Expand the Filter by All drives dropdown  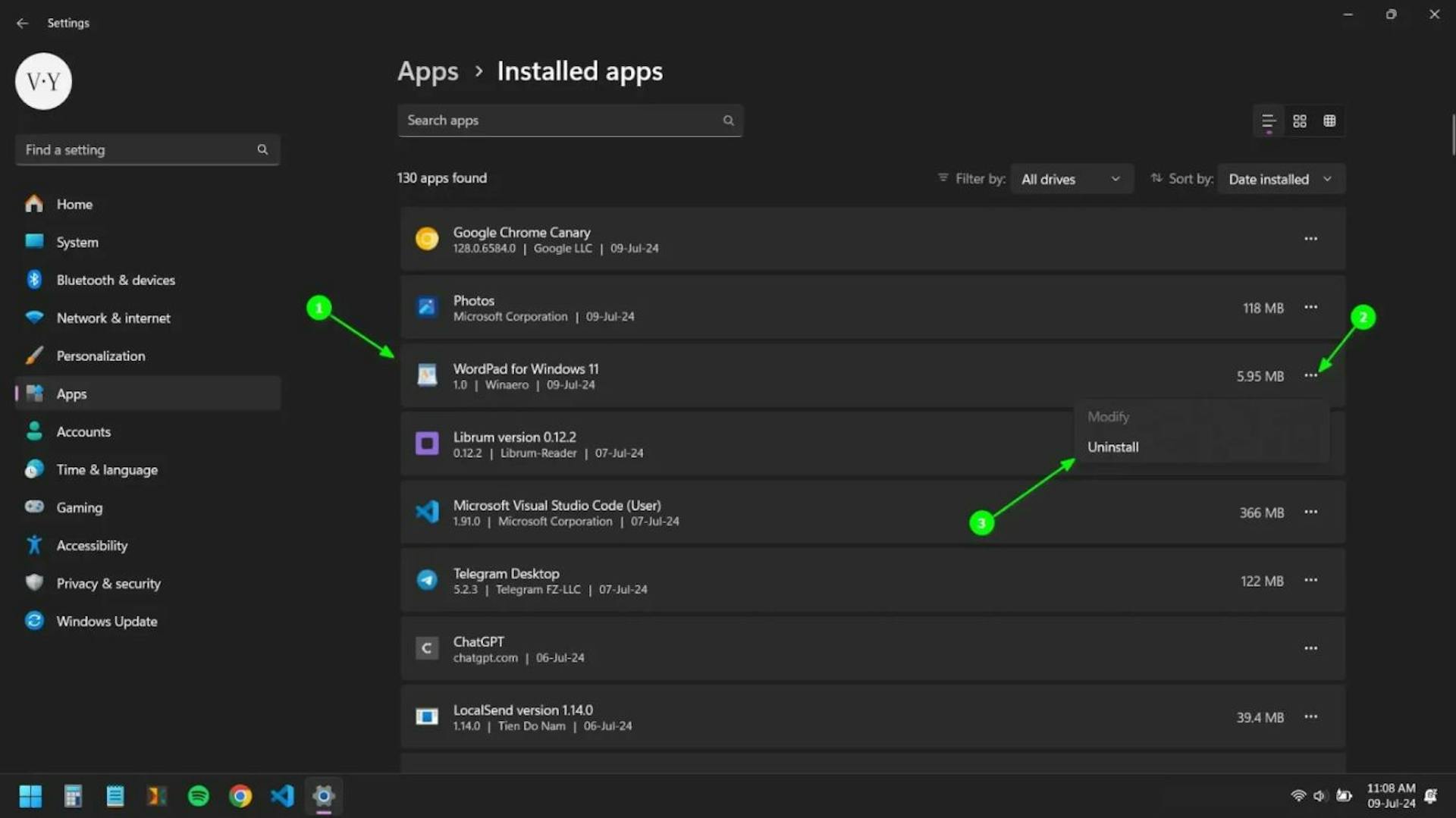(x=1071, y=179)
